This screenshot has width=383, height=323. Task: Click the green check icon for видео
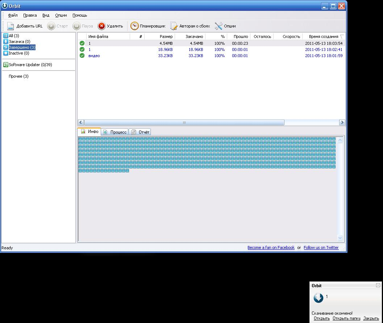82,56
